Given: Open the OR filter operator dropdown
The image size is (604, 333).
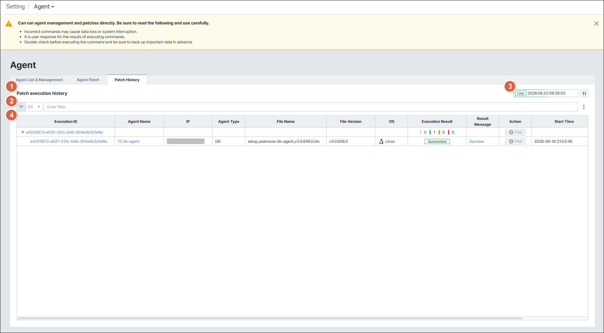Looking at the screenshot, I should tap(34, 107).
